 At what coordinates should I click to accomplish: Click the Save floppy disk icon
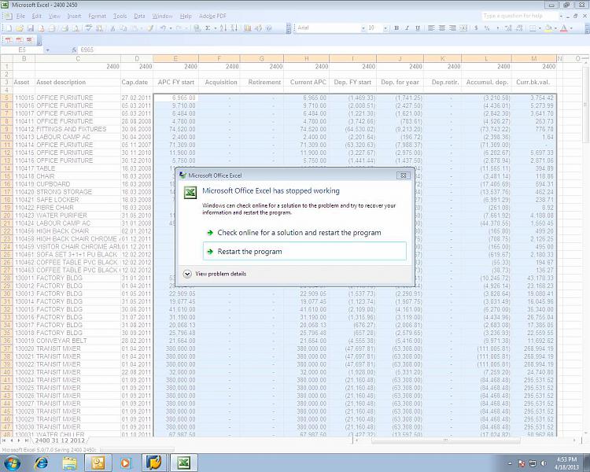pyautogui.click(x=31, y=28)
